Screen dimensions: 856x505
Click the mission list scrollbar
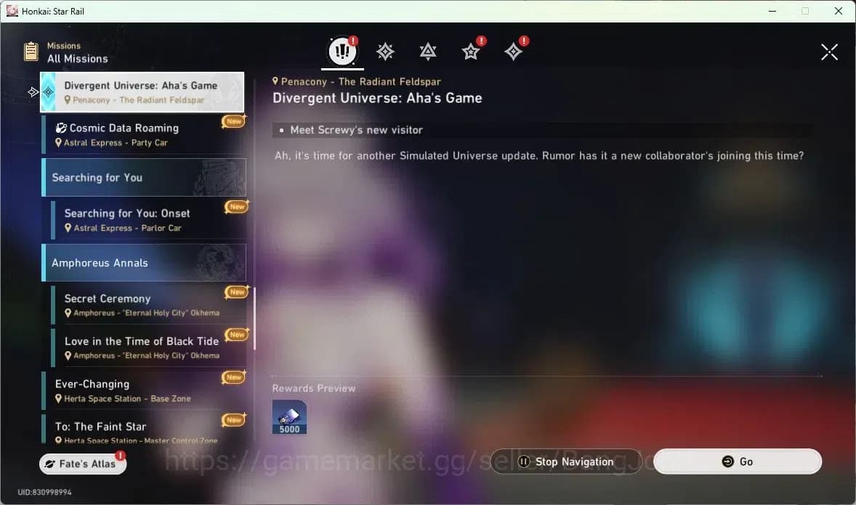click(x=254, y=319)
